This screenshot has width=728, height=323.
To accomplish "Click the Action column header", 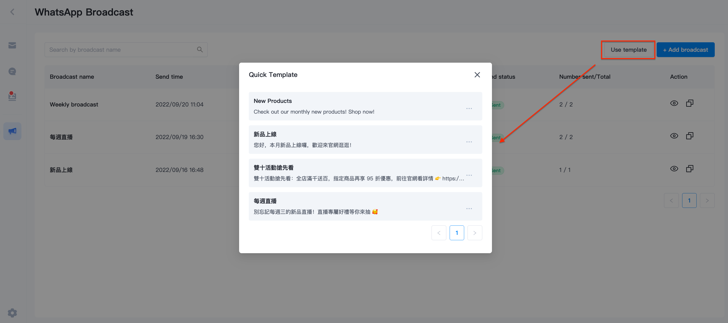I will (679, 77).
